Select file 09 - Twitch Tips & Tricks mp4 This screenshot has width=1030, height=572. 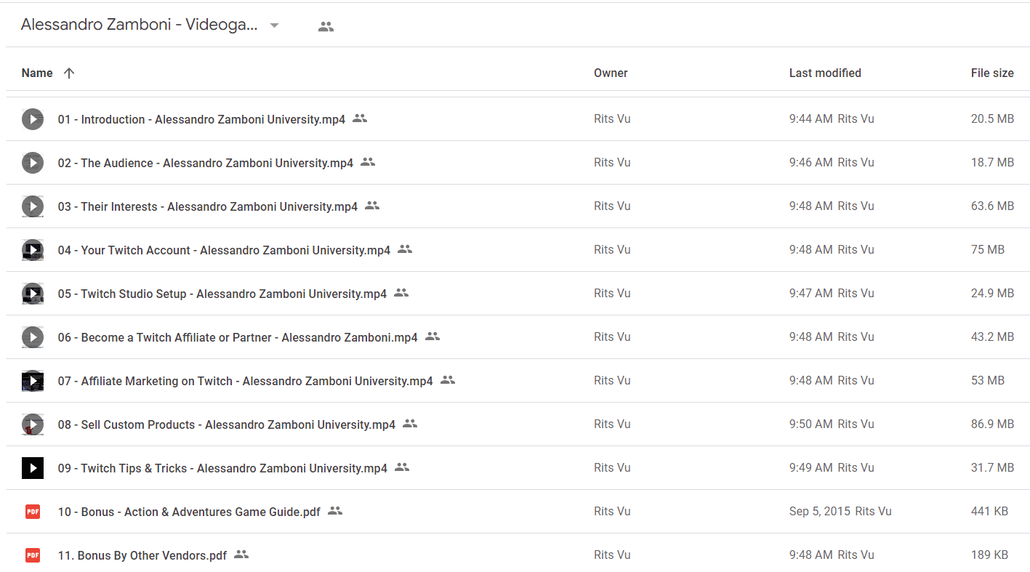[x=222, y=468]
